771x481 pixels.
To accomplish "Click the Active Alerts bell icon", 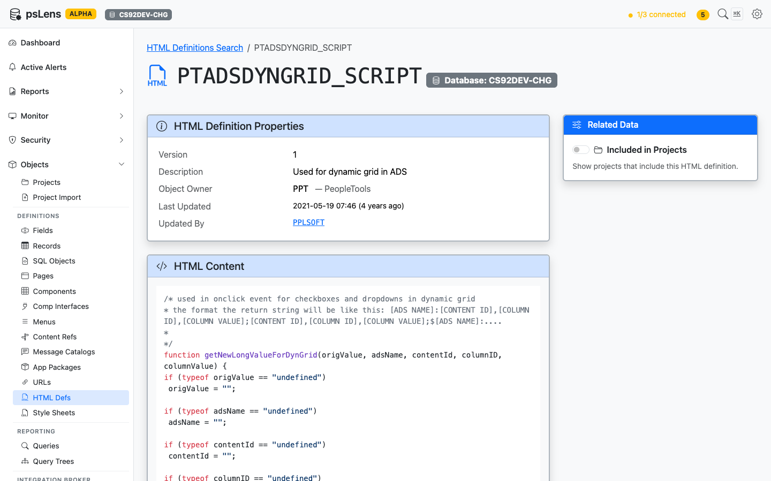I will [12, 67].
